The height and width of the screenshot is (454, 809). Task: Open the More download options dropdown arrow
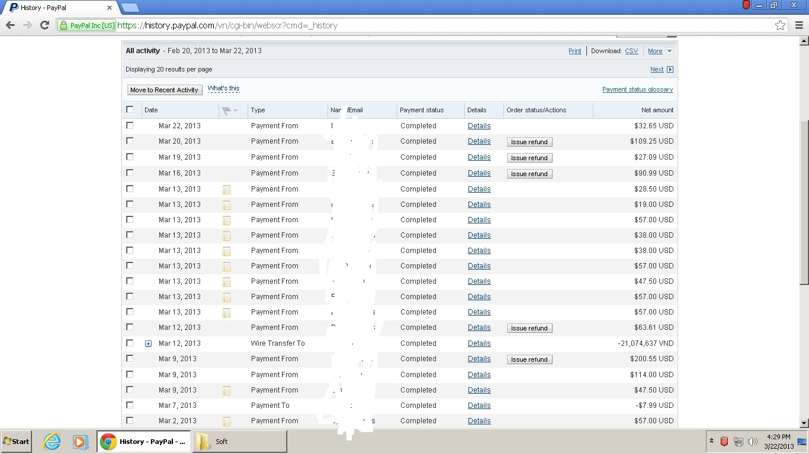point(669,51)
